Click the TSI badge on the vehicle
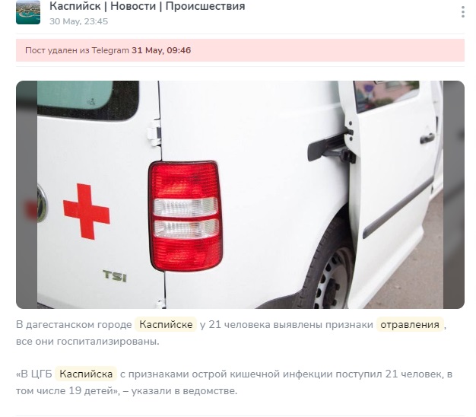This screenshot has width=476, height=417. pyautogui.click(x=115, y=275)
